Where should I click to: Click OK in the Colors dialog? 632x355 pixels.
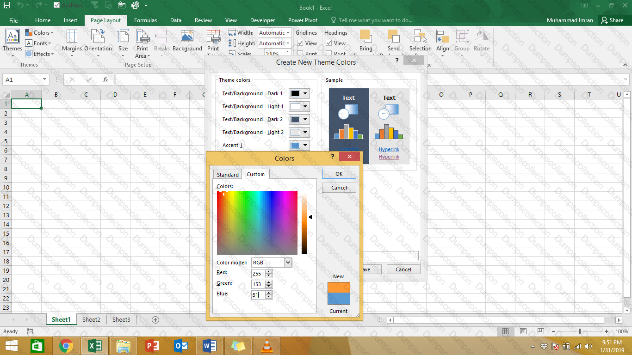[339, 174]
